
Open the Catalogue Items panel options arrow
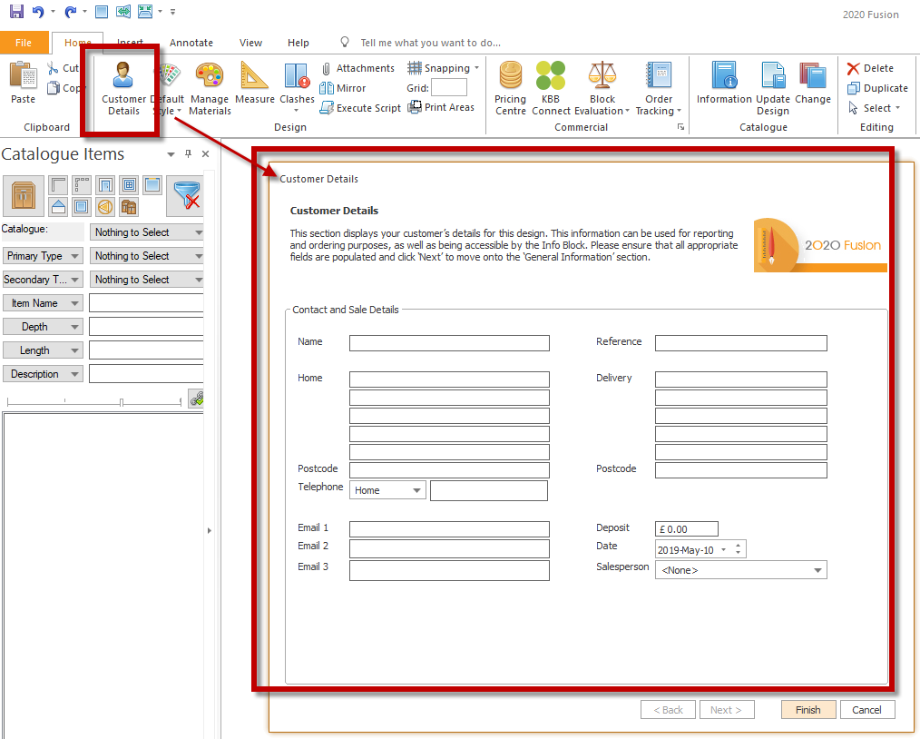[171, 154]
